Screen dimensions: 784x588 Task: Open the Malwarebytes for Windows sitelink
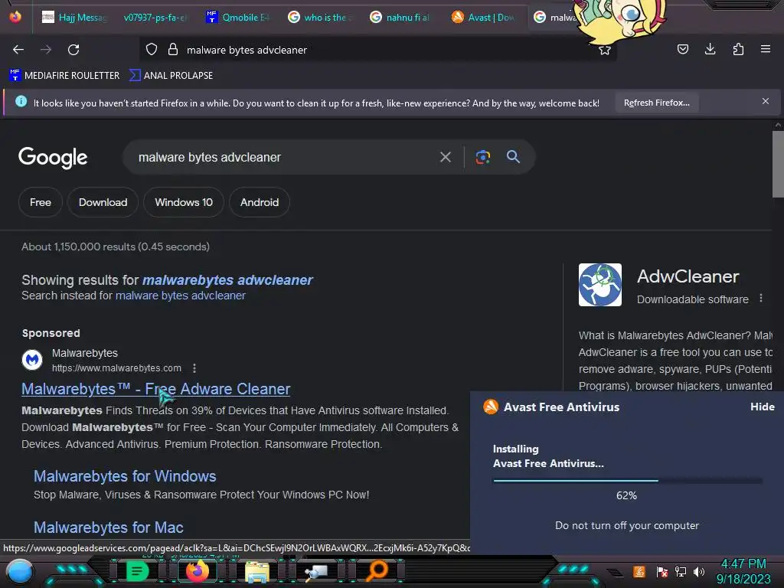click(125, 476)
